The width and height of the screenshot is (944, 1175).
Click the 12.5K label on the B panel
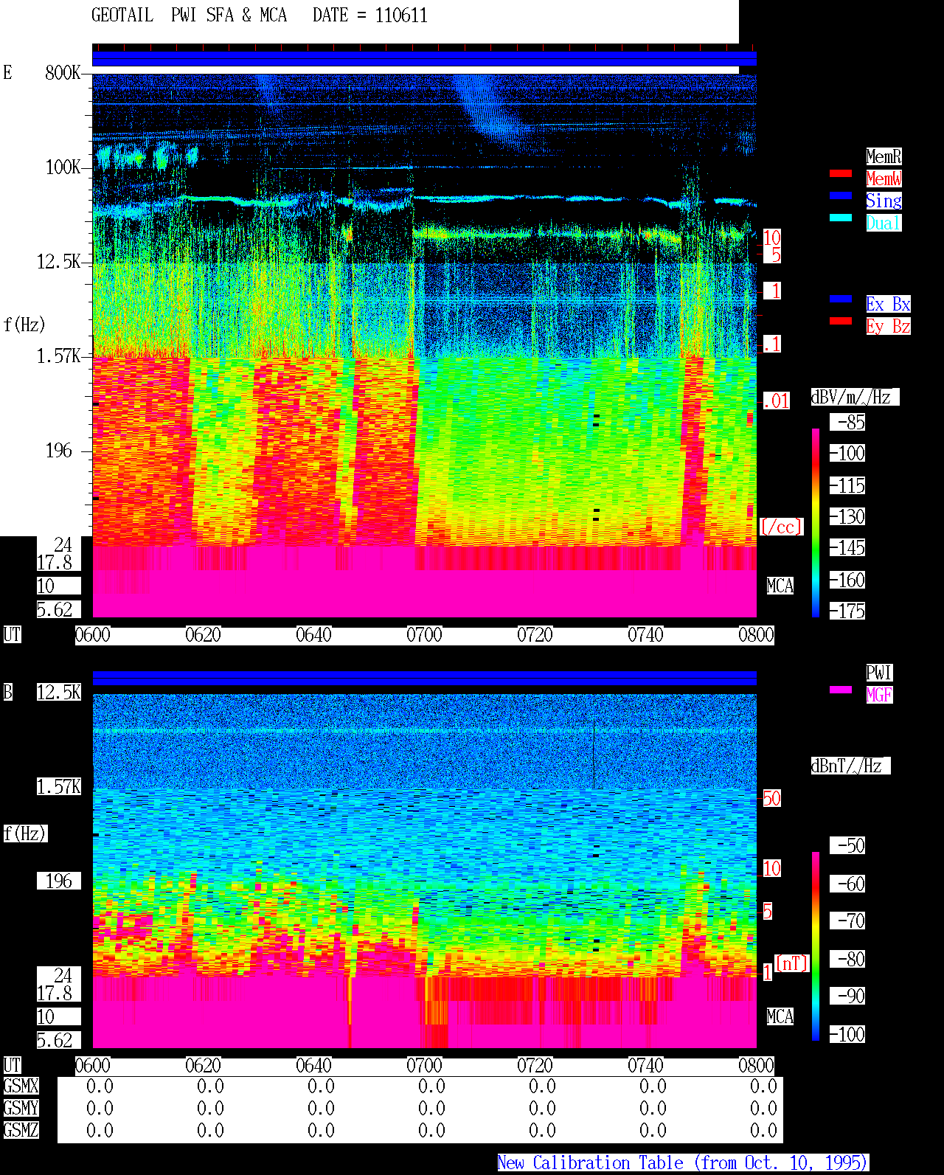pyautogui.click(x=59, y=692)
